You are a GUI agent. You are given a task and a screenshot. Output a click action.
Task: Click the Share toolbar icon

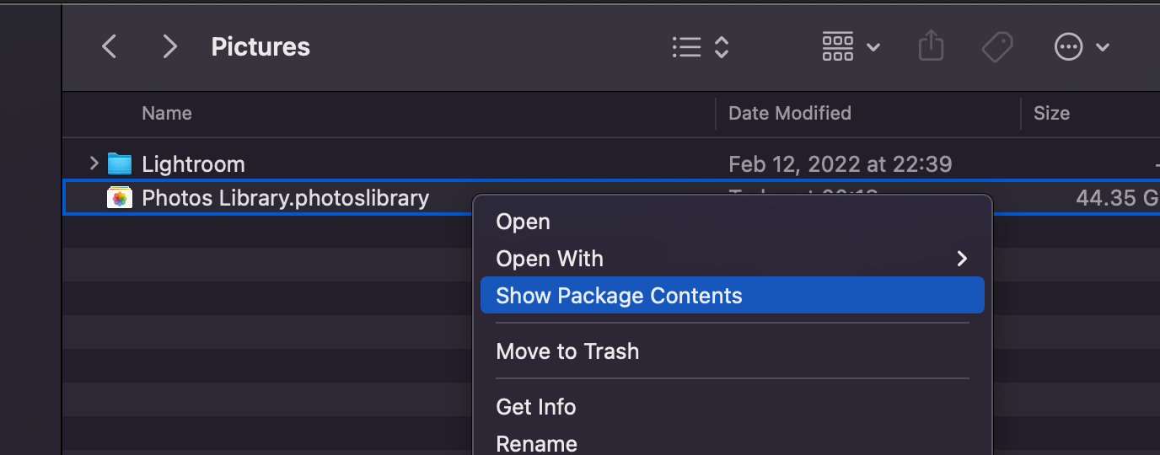coord(931,46)
